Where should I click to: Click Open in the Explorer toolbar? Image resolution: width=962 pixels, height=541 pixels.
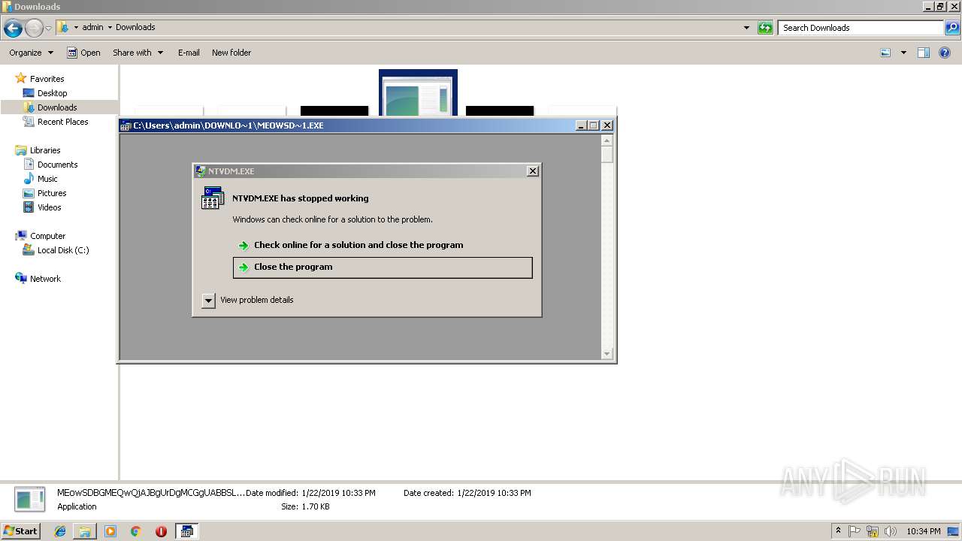(83, 53)
